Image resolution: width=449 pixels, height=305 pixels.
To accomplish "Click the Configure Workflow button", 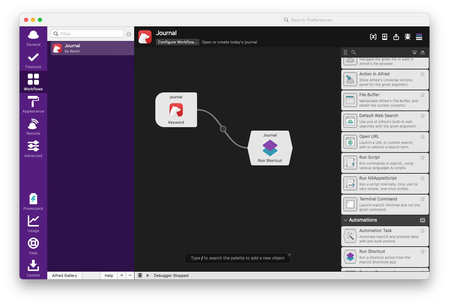I will (178, 42).
